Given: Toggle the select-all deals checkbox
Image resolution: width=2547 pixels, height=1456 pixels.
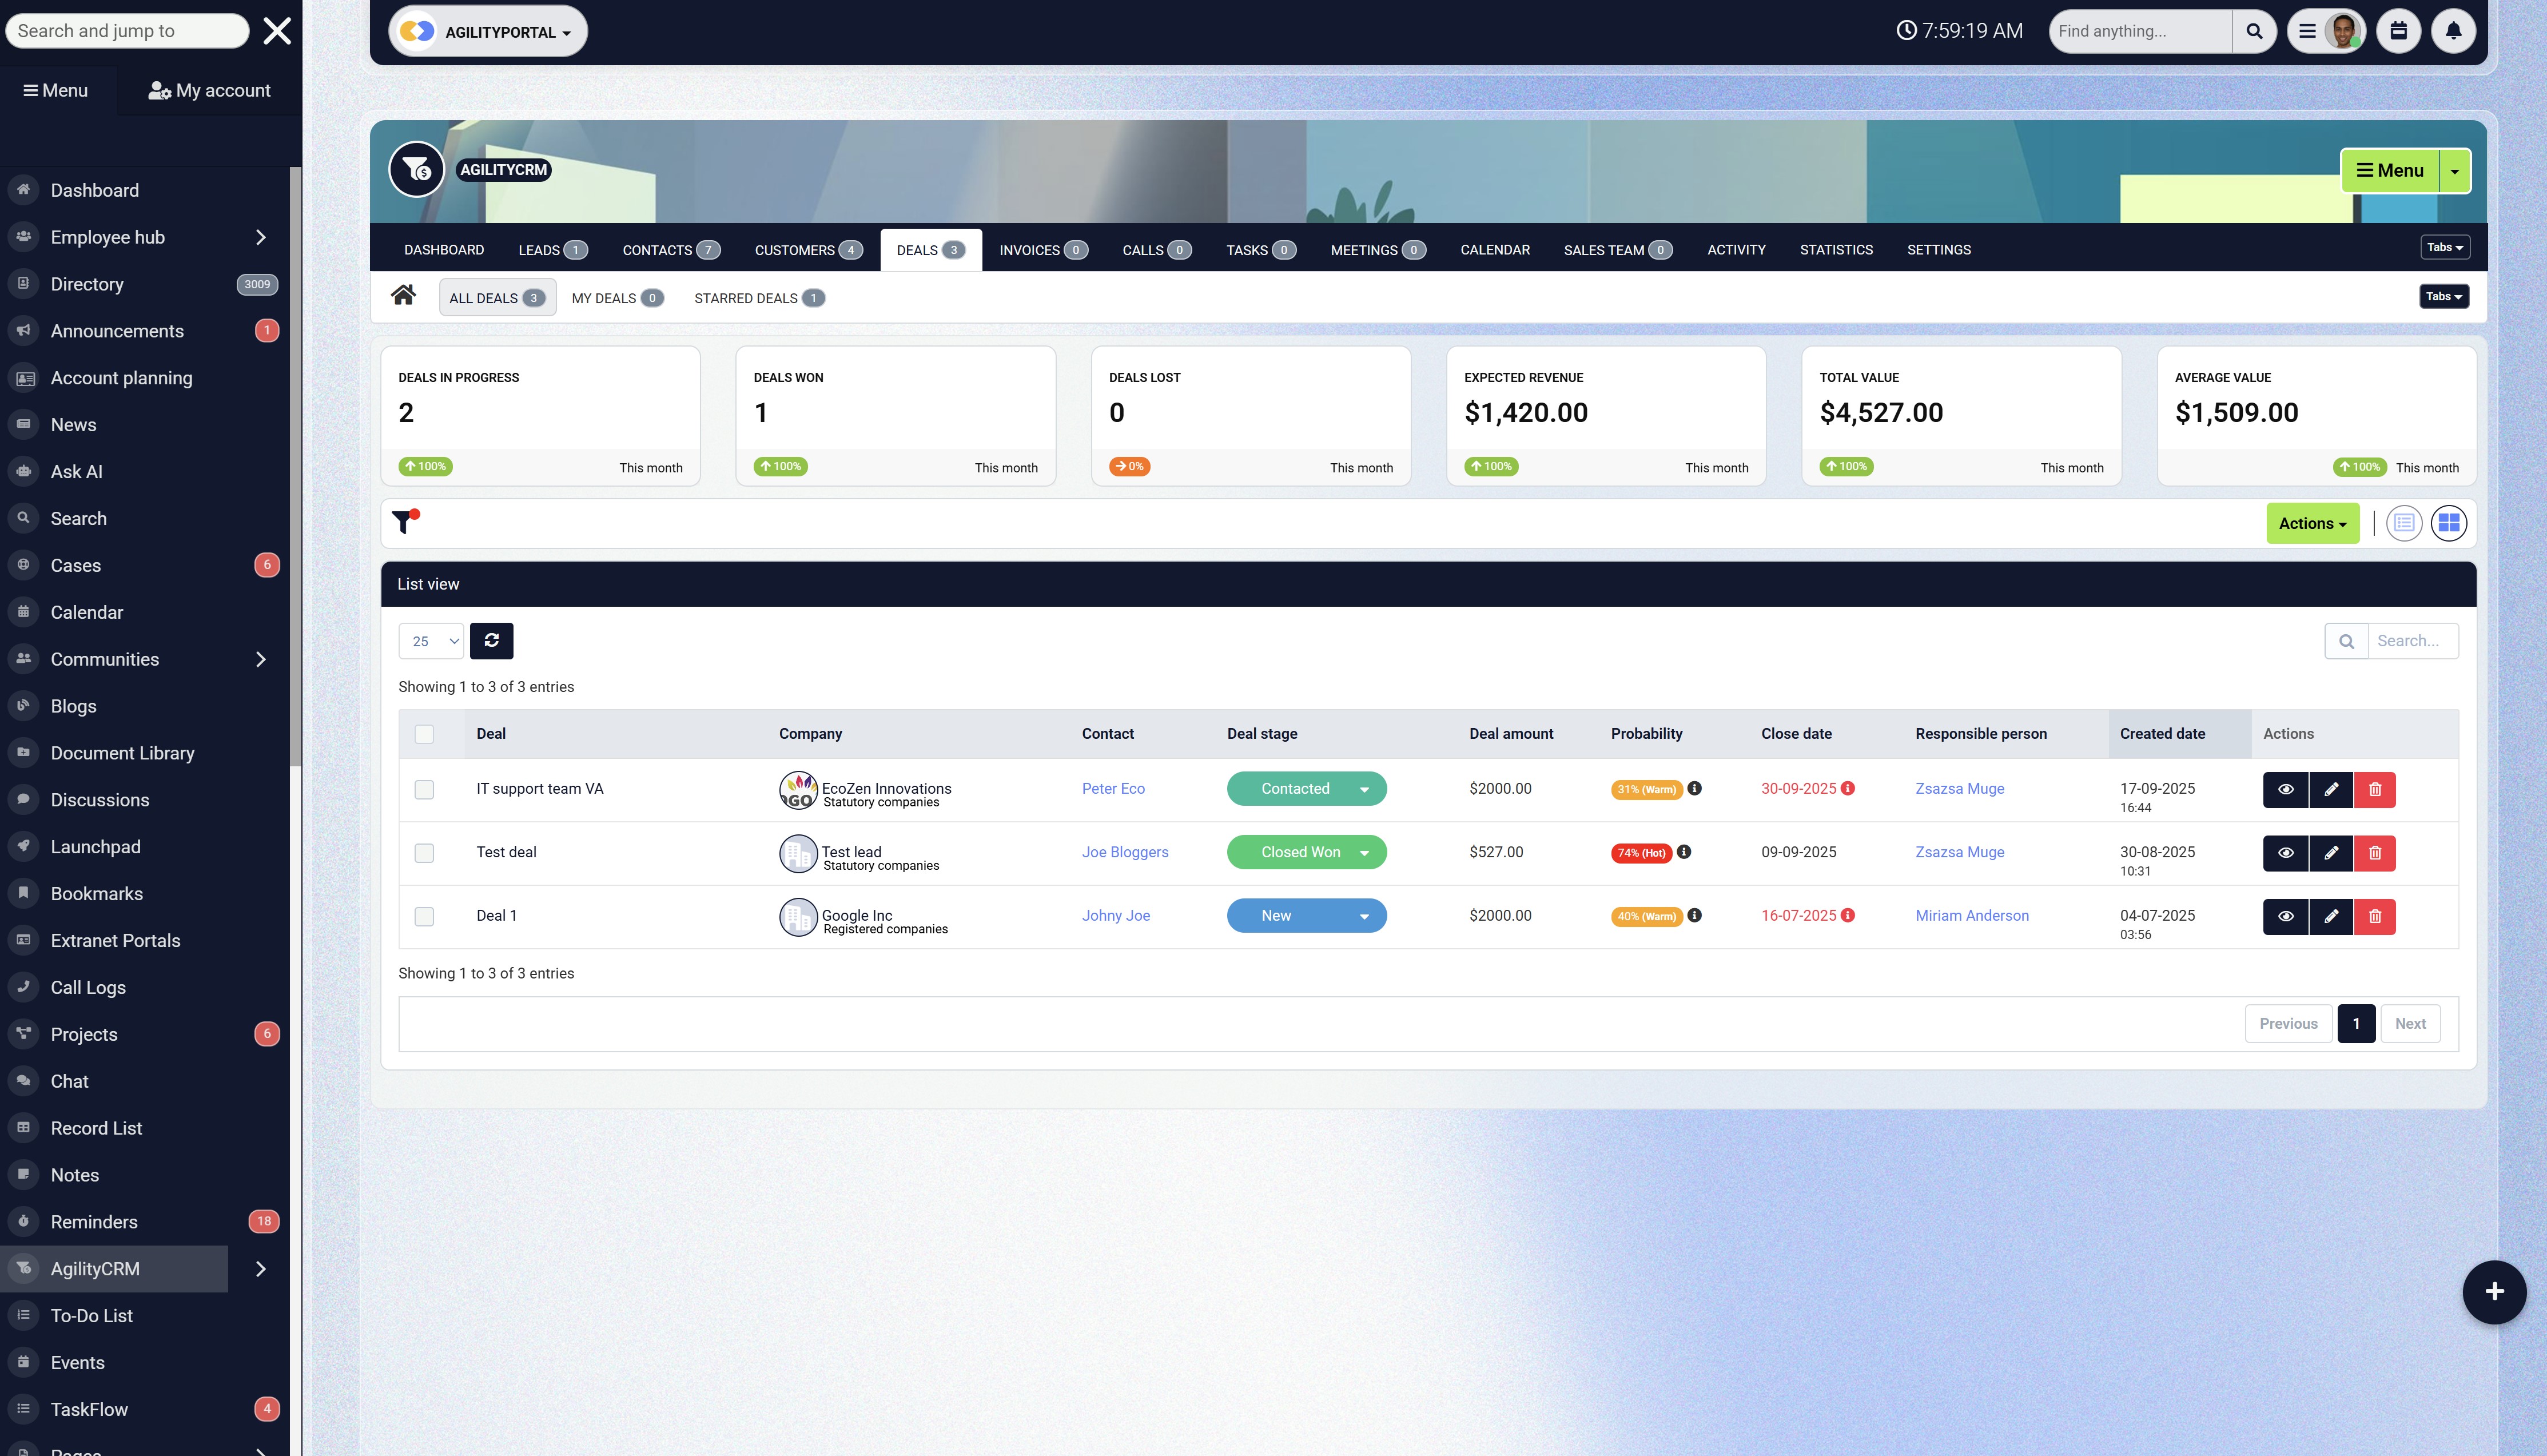Looking at the screenshot, I should pos(424,734).
